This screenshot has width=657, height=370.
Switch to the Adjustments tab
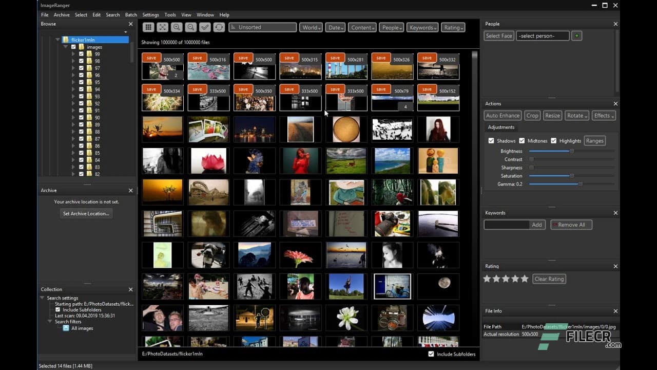(501, 127)
